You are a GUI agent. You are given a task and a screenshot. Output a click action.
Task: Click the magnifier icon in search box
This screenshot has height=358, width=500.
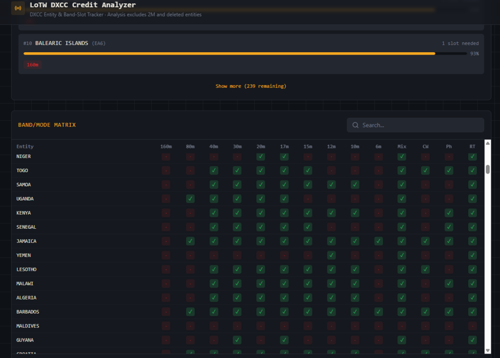pos(355,125)
